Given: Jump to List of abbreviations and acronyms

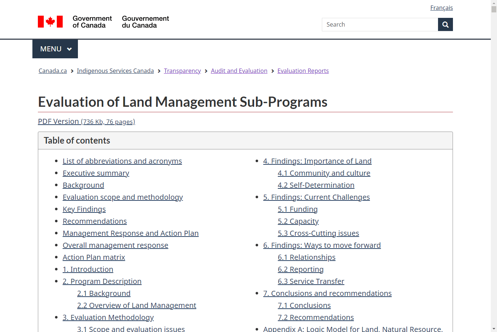Looking at the screenshot, I should 122,161.
